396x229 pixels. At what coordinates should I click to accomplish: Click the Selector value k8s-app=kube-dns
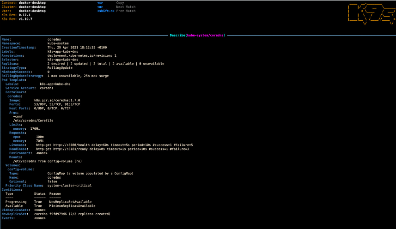[x=63, y=60]
